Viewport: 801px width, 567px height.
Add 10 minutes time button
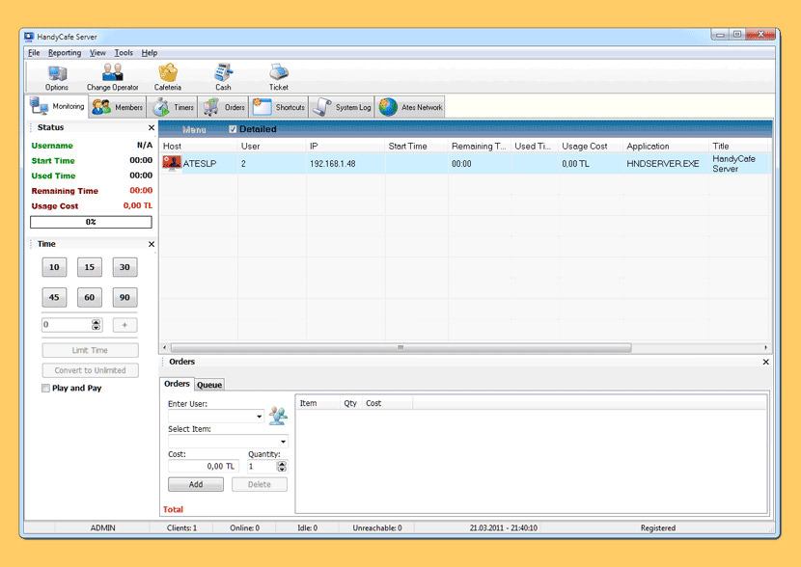pos(54,267)
